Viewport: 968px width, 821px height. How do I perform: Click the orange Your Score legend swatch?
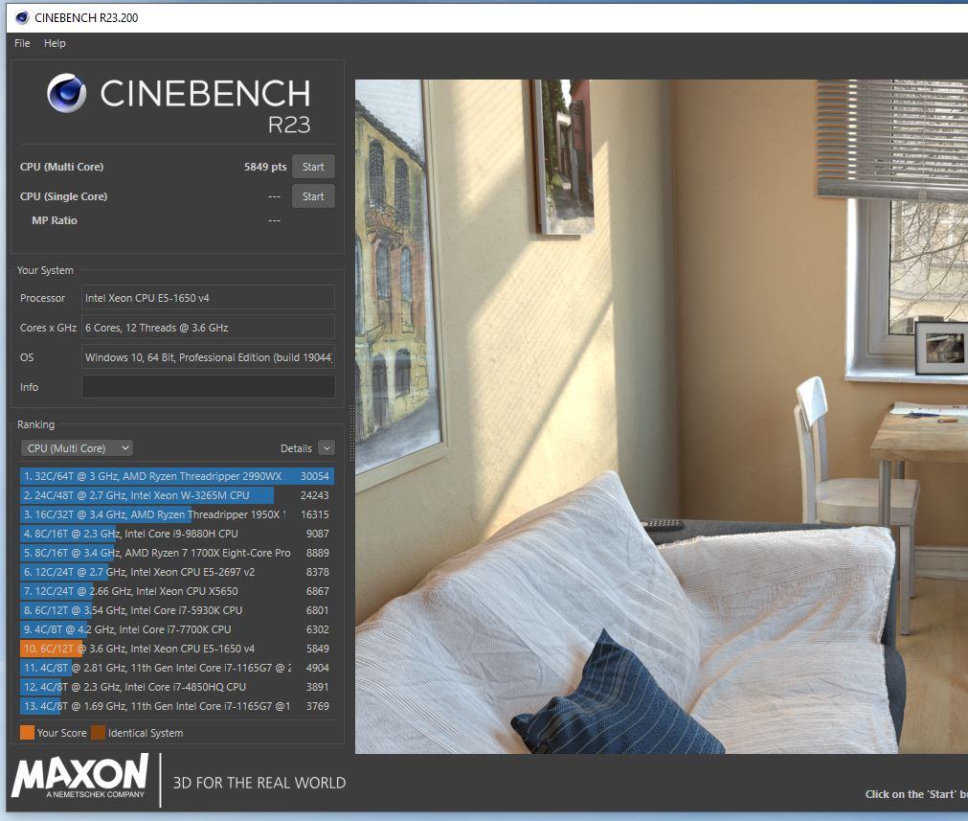(27, 733)
